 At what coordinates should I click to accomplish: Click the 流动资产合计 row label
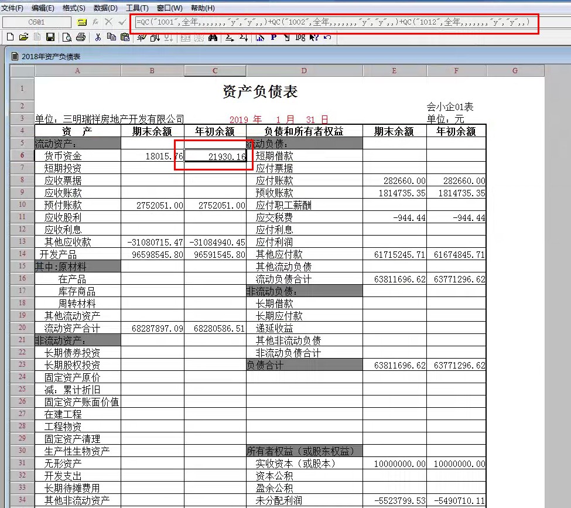point(72,328)
